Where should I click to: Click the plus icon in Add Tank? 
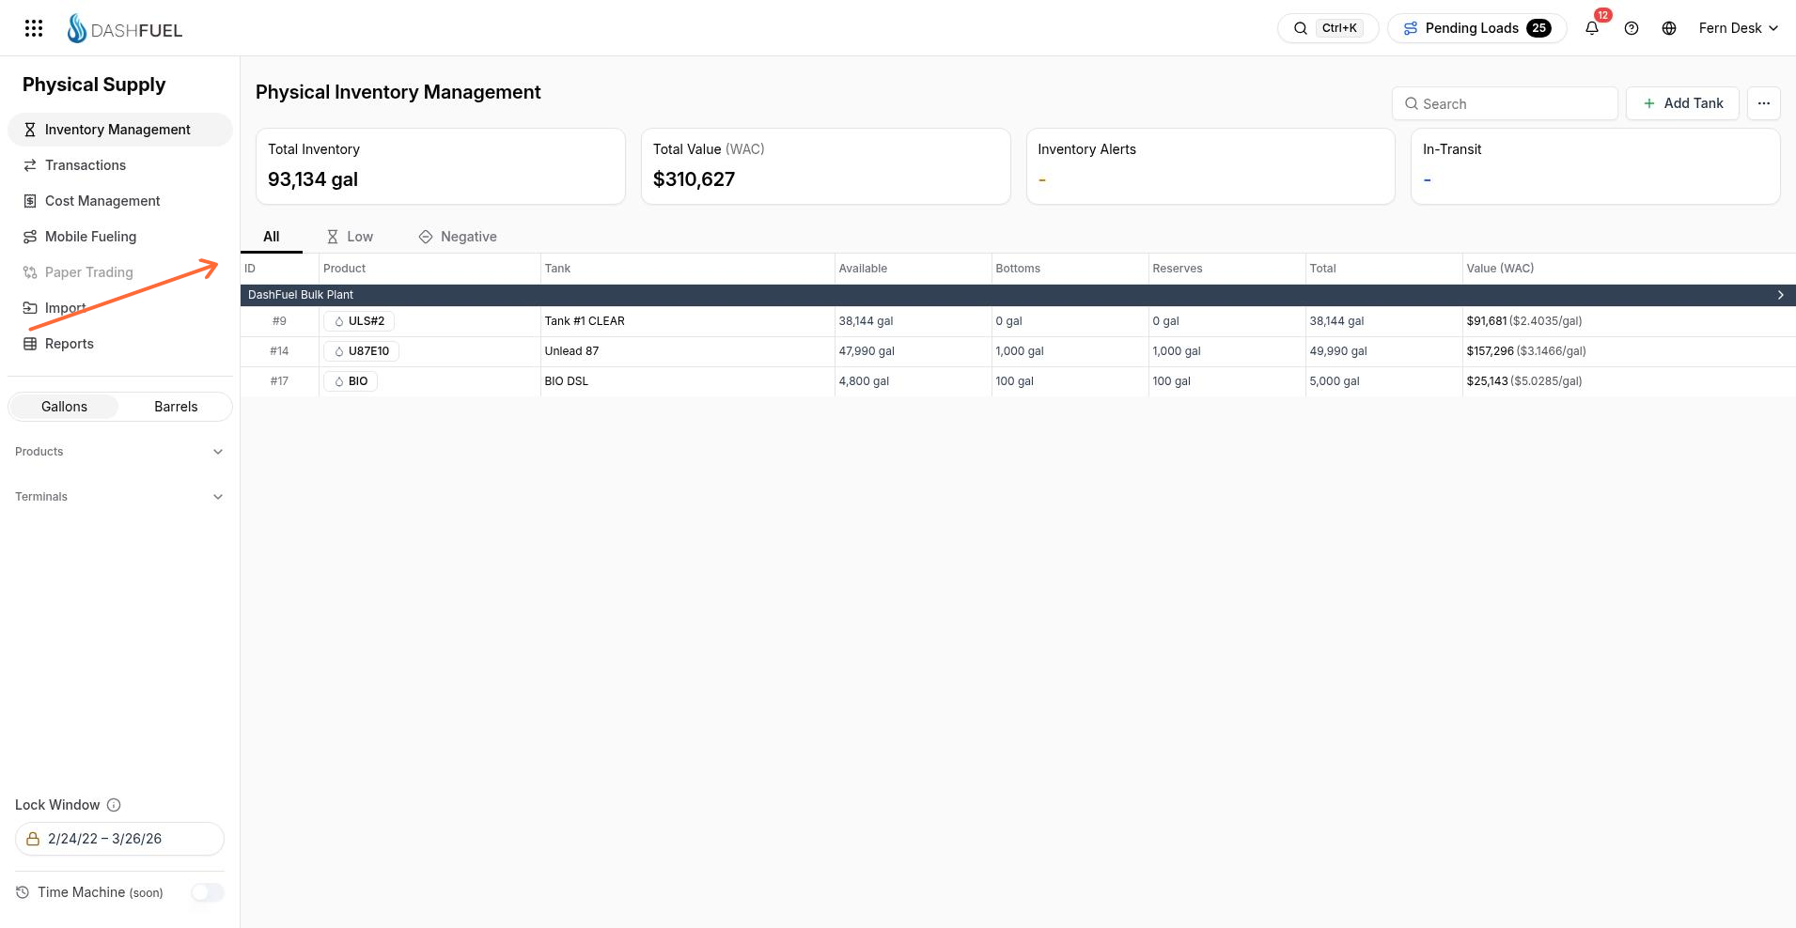[x=1649, y=103]
